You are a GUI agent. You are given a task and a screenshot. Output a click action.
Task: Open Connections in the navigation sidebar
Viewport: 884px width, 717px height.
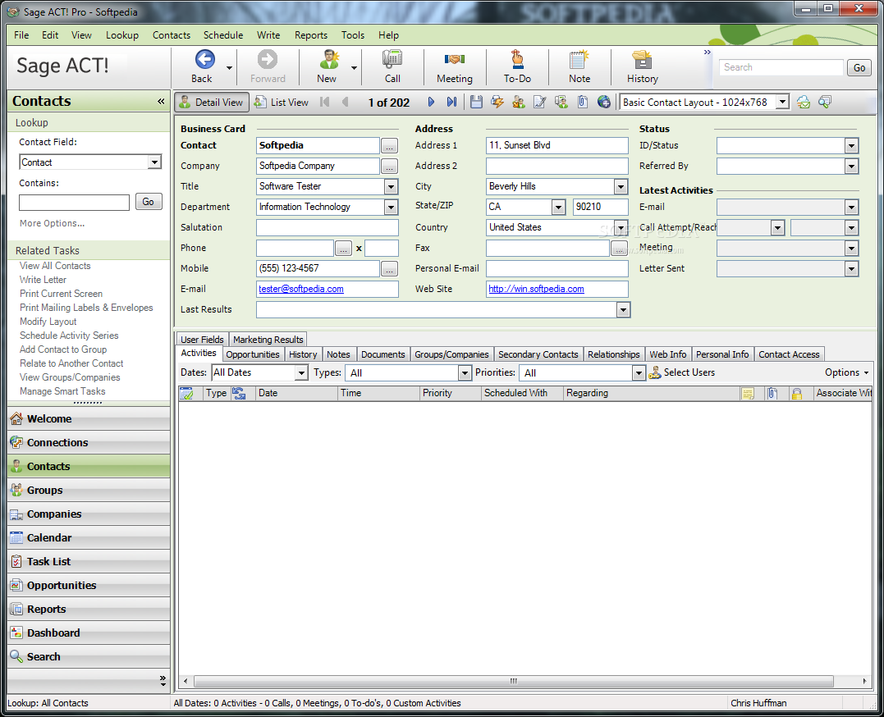(89, 442)
